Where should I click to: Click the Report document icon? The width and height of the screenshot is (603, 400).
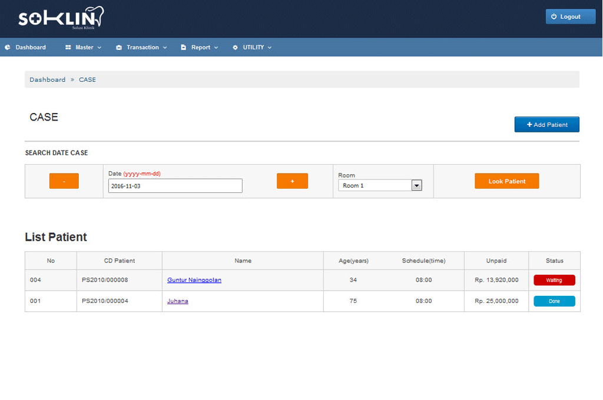tap(184, 48)
